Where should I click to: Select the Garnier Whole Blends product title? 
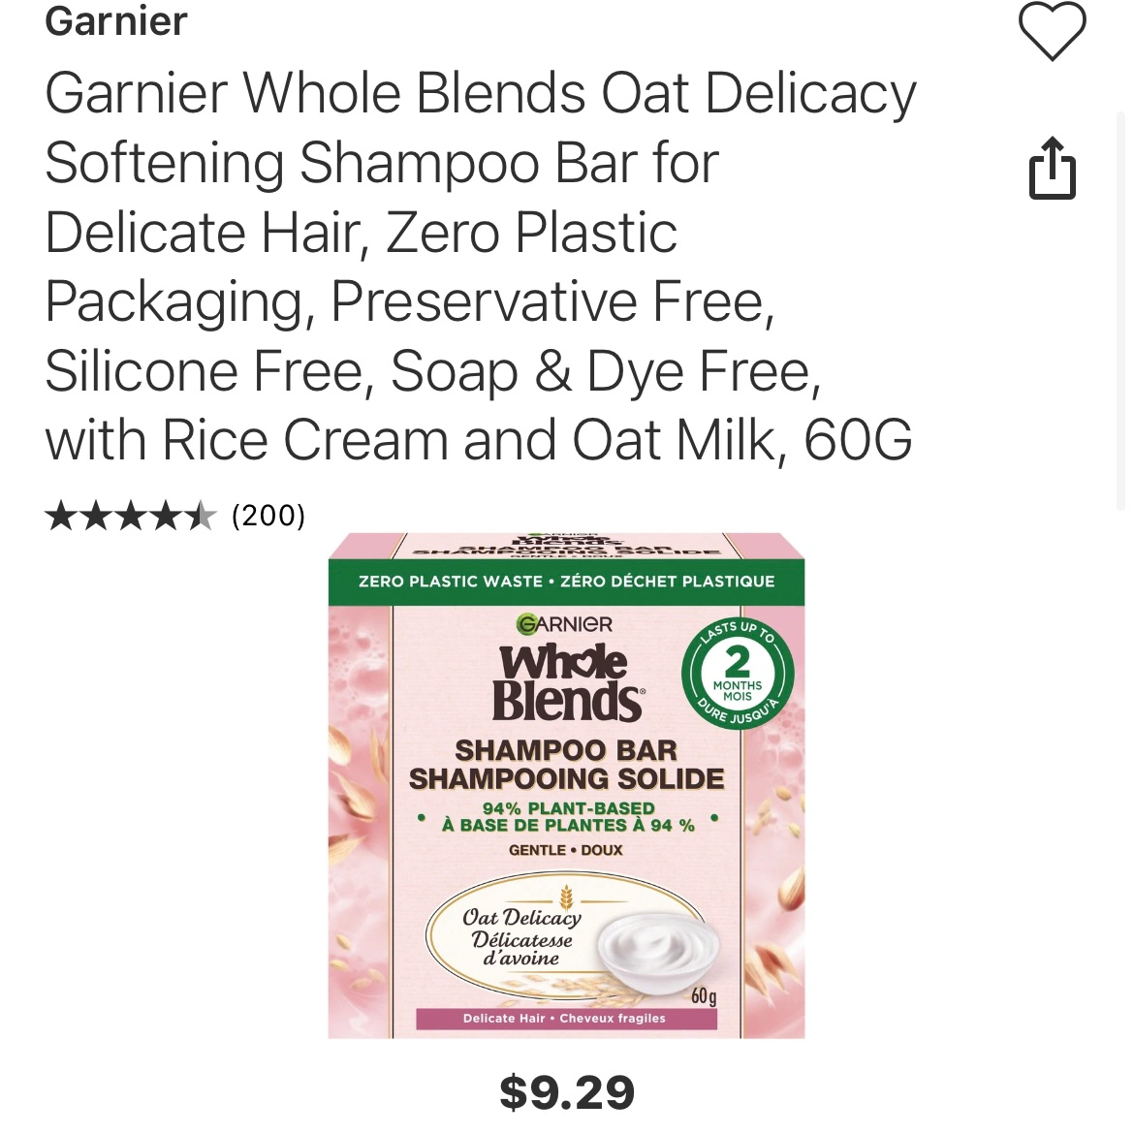[480, 267]
